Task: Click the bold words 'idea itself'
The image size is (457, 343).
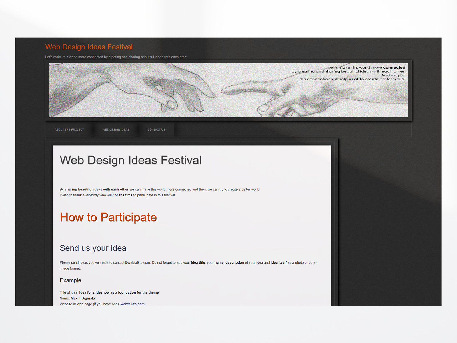Action: (278, 262)
